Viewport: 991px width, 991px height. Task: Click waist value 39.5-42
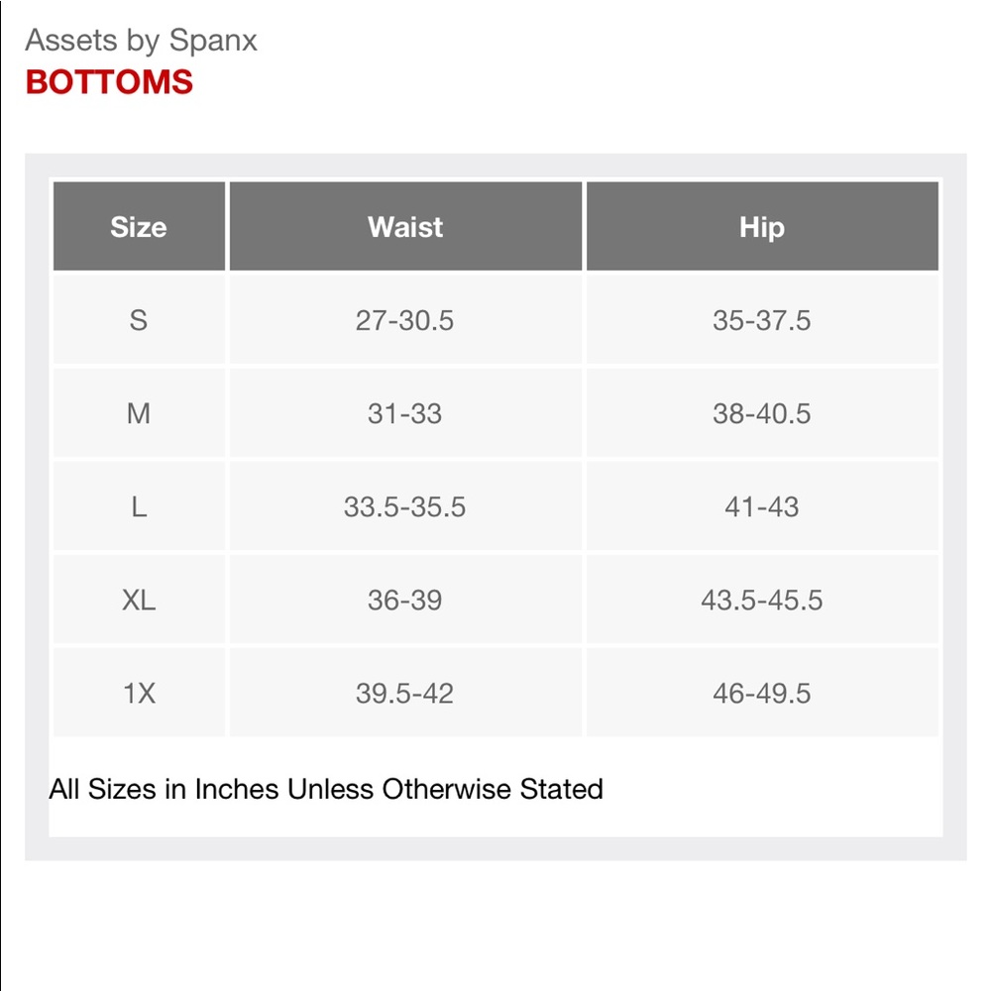405,693
